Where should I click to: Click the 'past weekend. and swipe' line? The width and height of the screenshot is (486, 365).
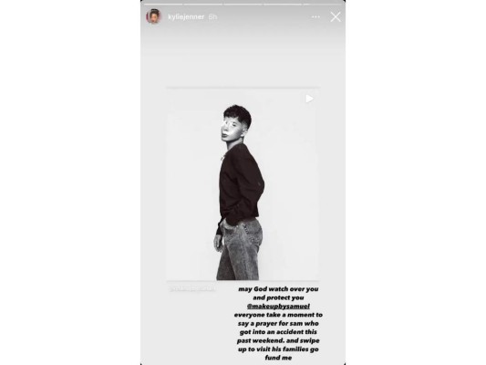(x=278, y=340)
